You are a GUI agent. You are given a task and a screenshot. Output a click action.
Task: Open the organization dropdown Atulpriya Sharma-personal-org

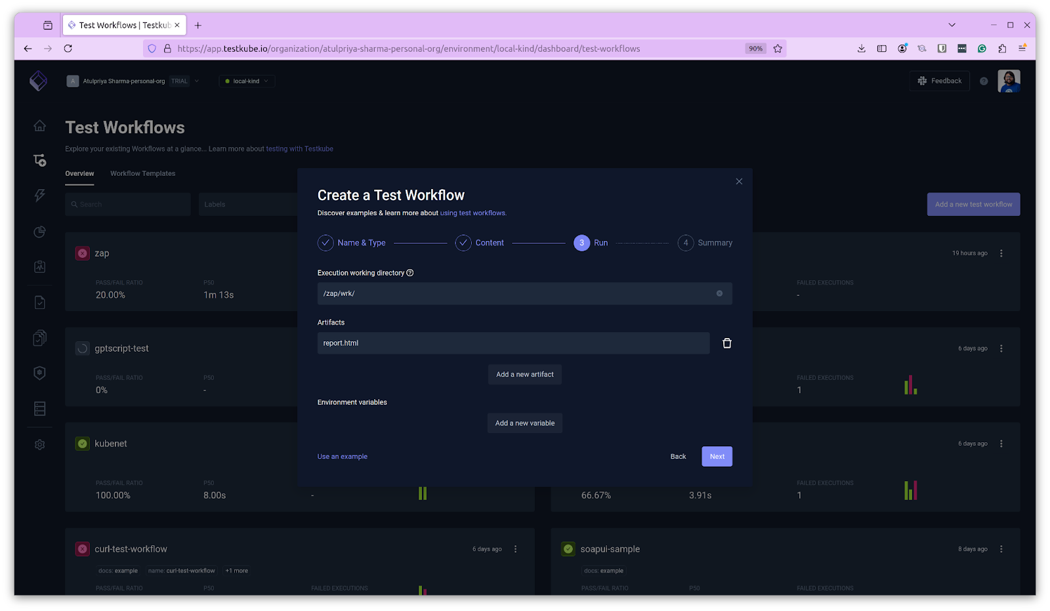133,81
